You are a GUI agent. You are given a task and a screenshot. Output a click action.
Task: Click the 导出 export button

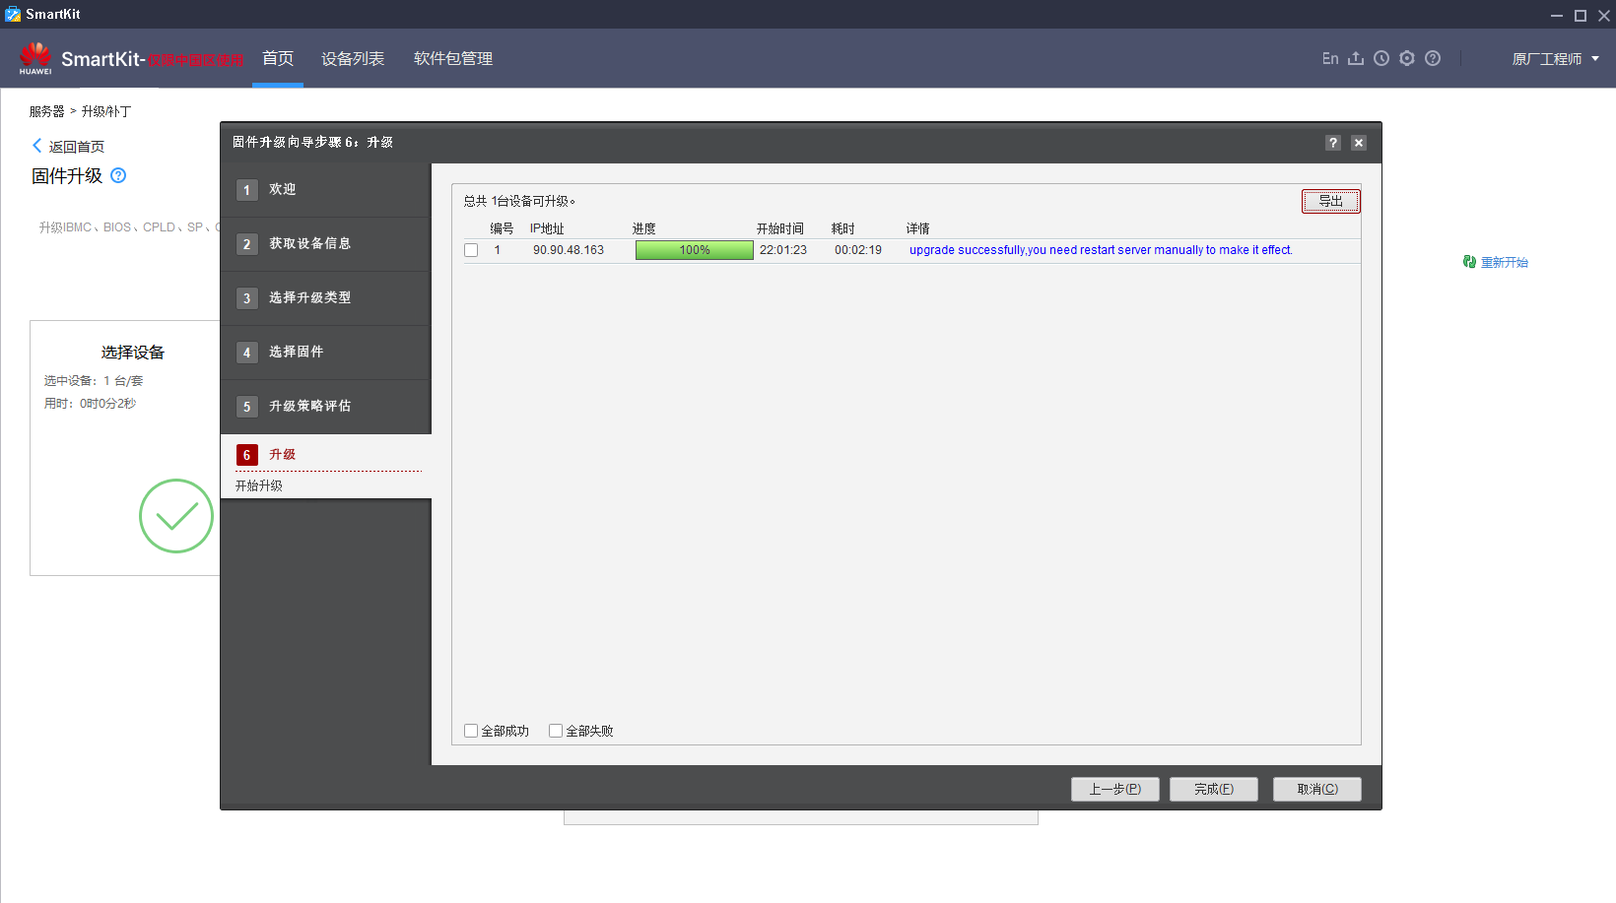1331,201
